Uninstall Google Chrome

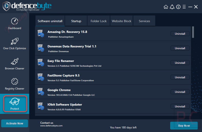pyautogui.click(x=180, y=92)
